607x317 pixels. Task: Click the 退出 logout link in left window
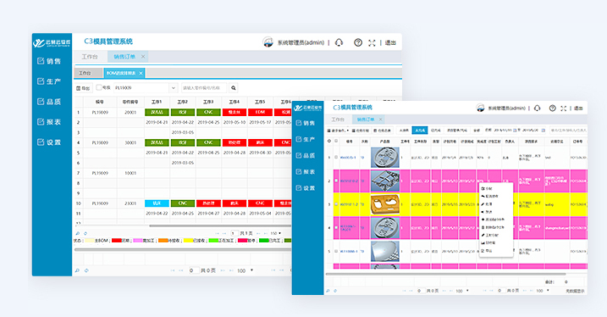(x=390, y=42)
